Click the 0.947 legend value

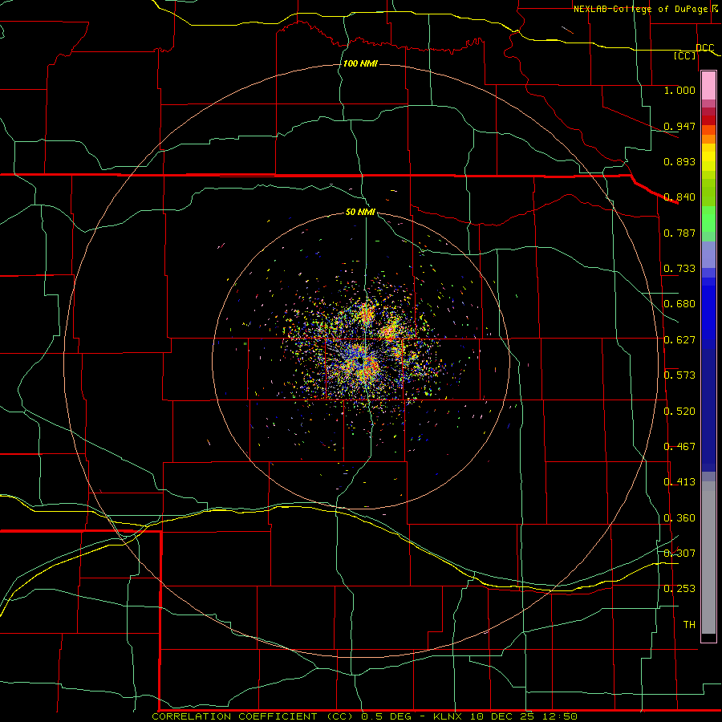tap(679, 126)
